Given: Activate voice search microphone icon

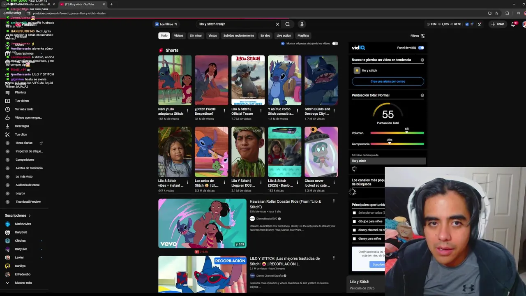Looking at the screenshot, I should tap(302, 24).
